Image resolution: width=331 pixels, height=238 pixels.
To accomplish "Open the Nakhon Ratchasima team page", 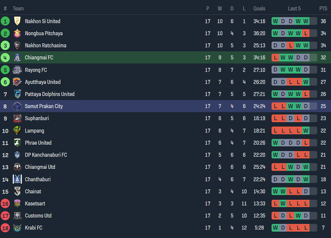I will coord(45,45).
